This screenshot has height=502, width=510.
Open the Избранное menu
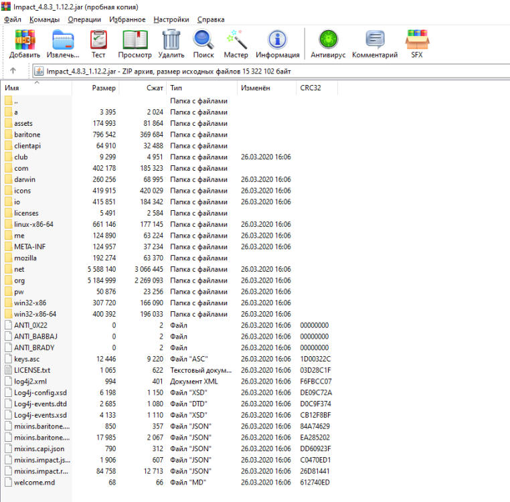pyautogui.click(x=127, y=19)
